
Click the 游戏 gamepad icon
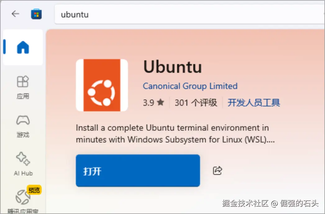point(23,120)
